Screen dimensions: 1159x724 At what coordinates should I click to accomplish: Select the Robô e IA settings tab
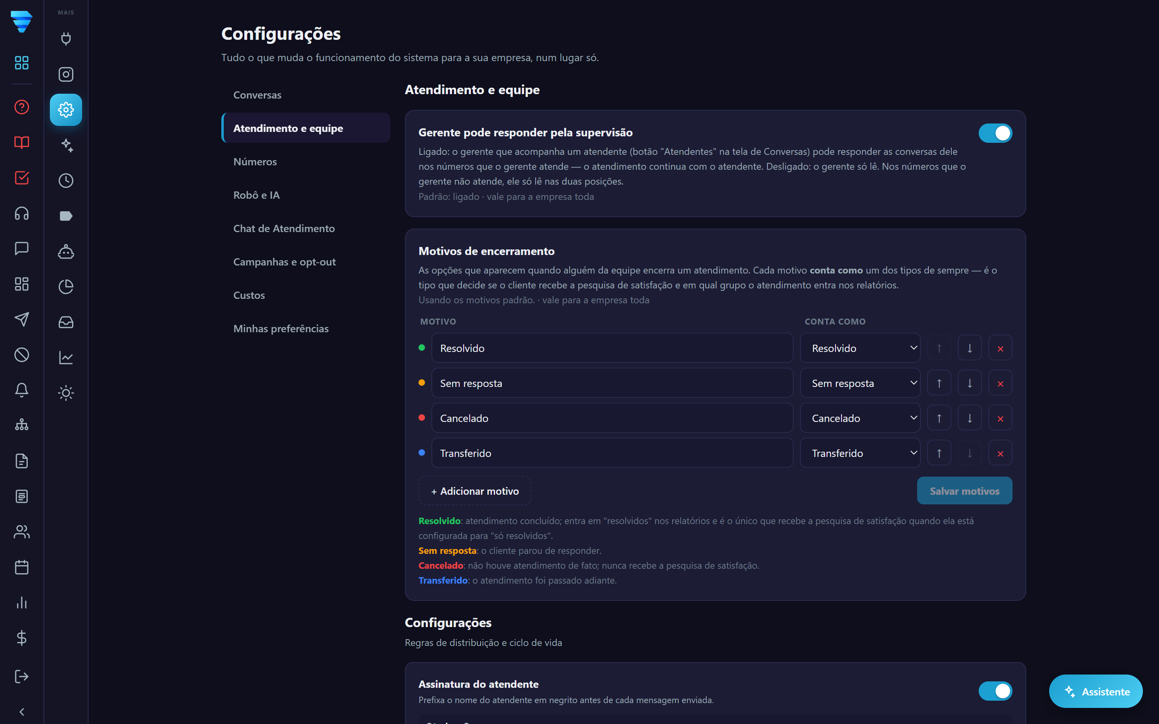tap(305, 195)
